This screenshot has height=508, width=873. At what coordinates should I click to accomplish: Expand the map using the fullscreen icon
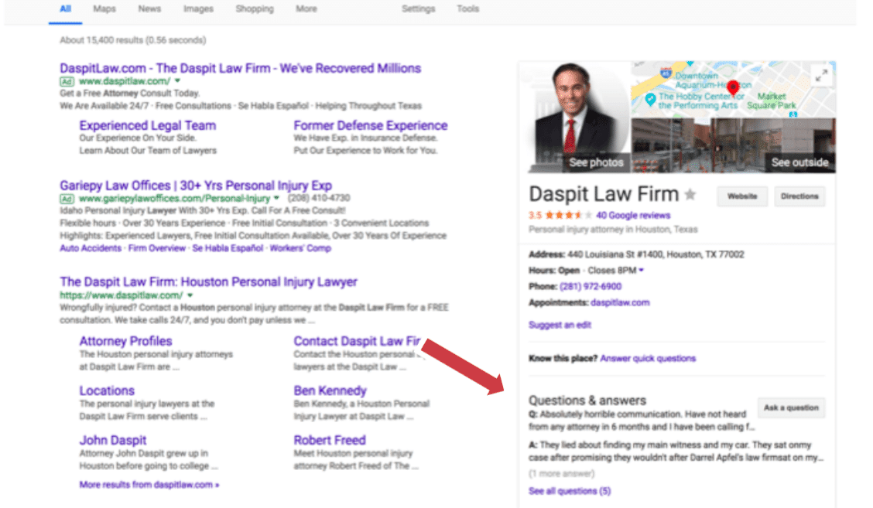tap(820, 75)
